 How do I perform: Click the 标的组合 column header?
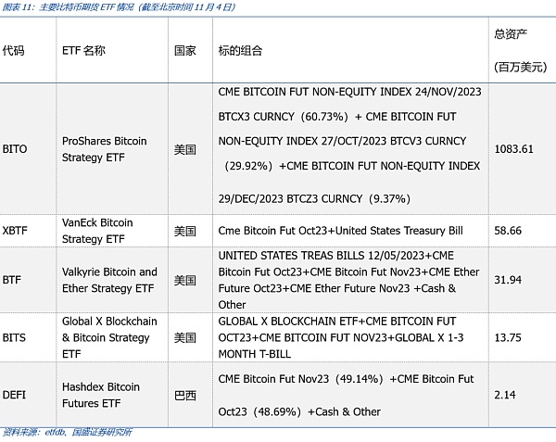(x=241, y=51)
